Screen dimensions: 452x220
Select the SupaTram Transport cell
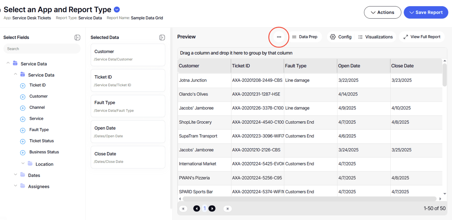tap(204, 136)
